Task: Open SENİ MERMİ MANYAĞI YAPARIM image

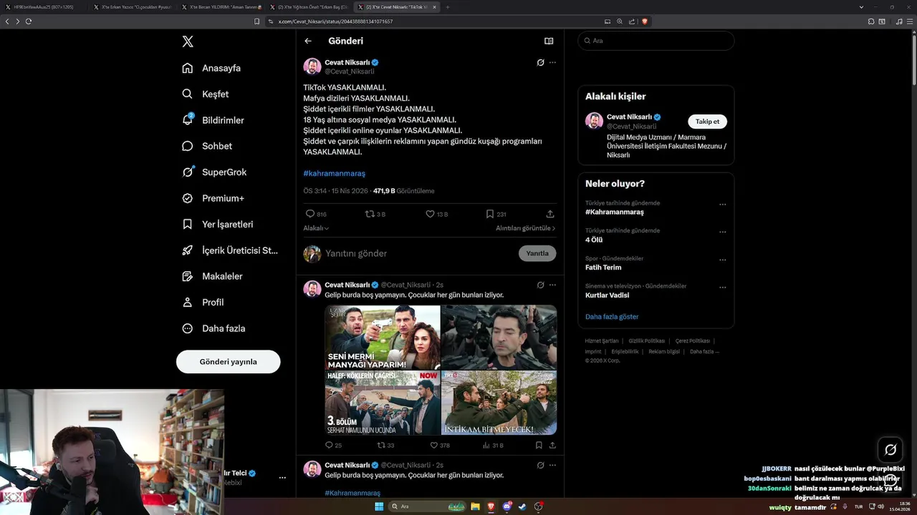Action: pyautogui.click(x=383, y=338)
